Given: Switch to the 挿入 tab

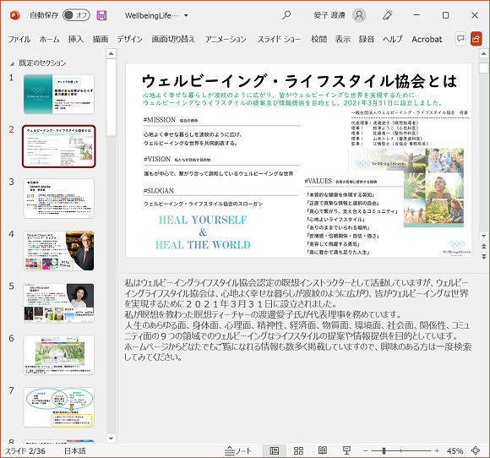Looking at the screenshot, I should [x=76, y=39].
